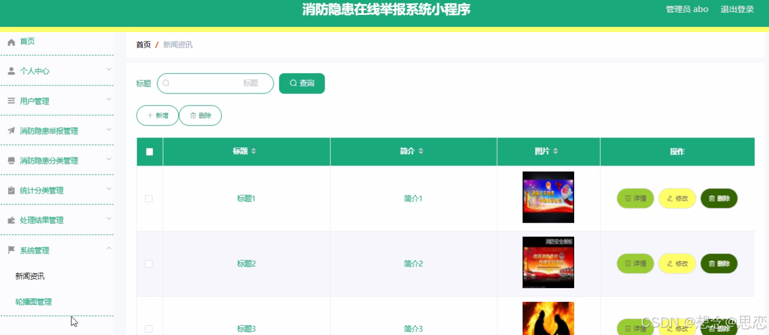Expand the 统计分类管理 chevron

click(x=109, y=189)
